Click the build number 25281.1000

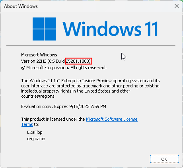point(78,61)
